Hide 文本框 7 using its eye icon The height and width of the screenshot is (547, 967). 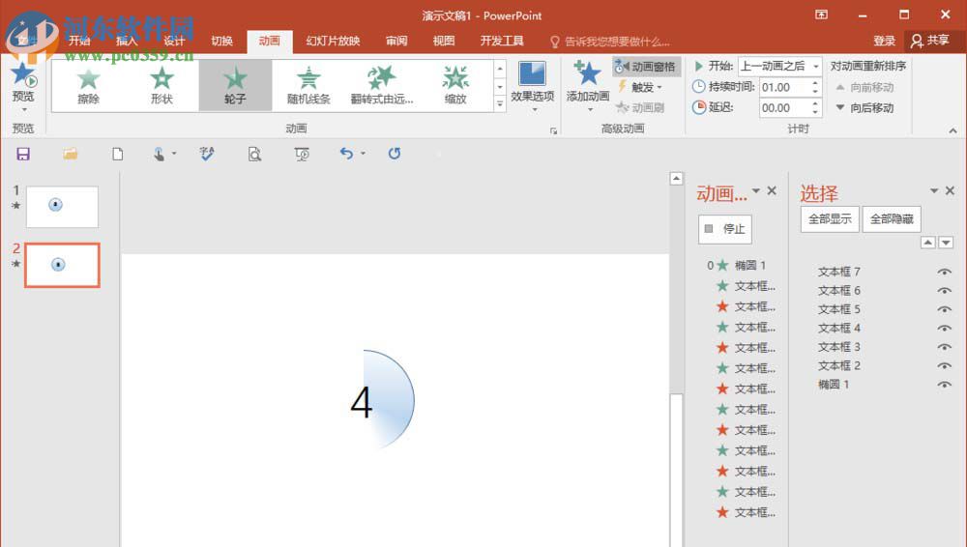[x=944, y=272]
